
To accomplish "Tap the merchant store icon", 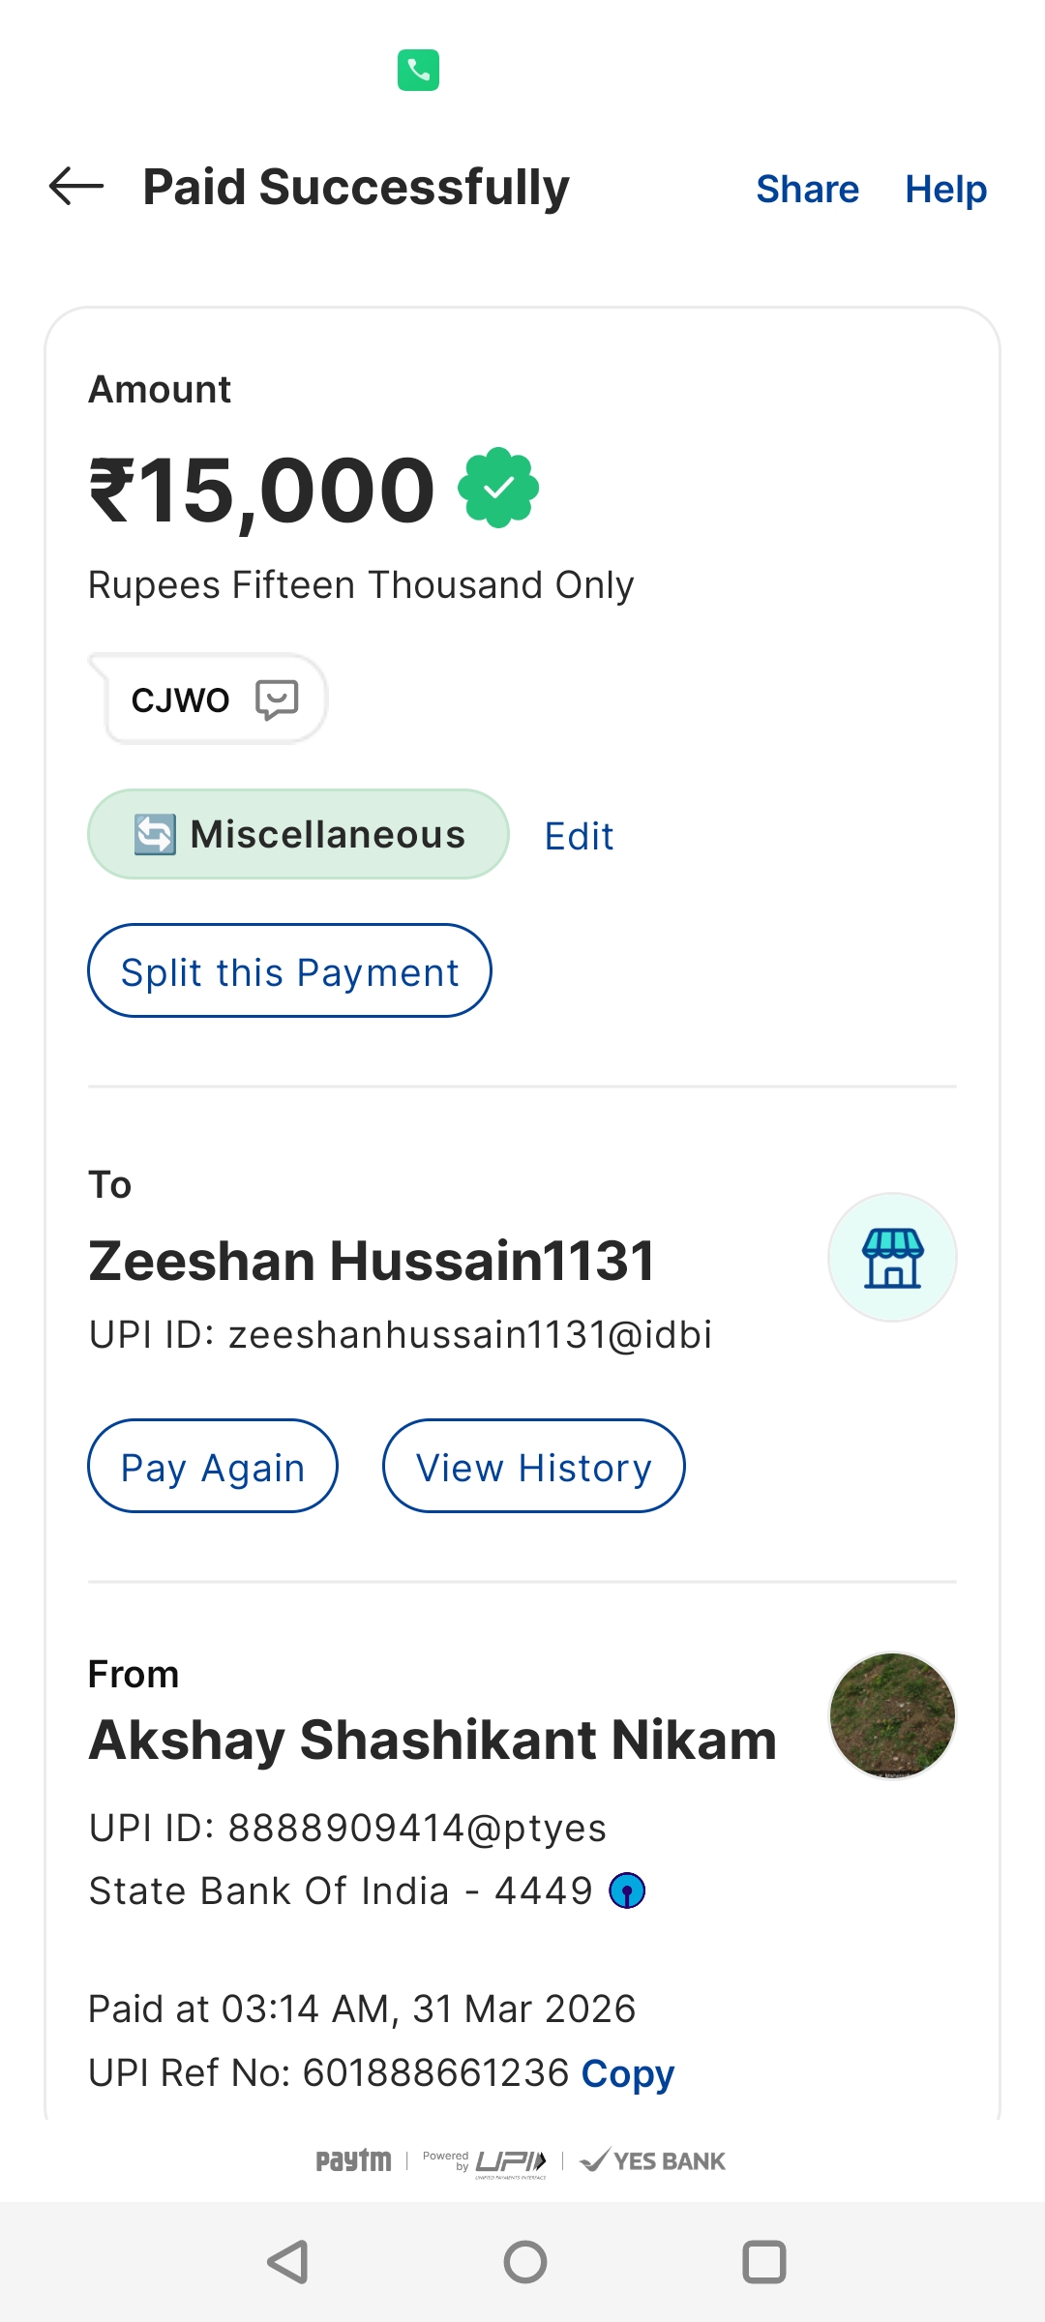I will (892, 1257).
